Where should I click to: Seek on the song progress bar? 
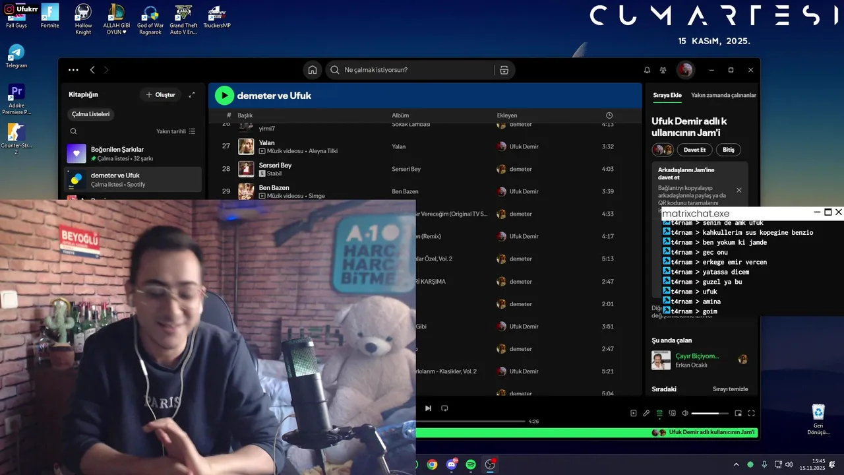click(471, 421)
